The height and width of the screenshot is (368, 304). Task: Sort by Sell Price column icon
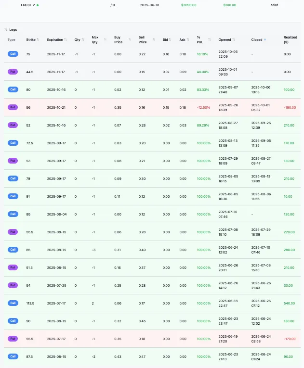(154, 39)
